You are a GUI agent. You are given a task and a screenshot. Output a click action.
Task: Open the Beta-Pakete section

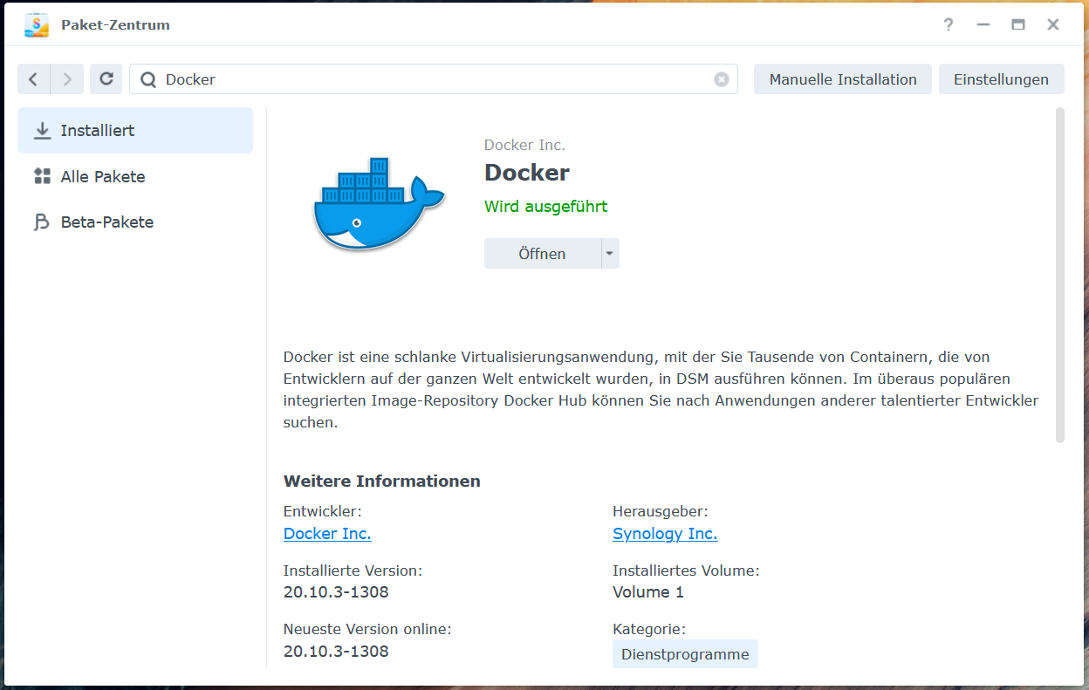106,222
